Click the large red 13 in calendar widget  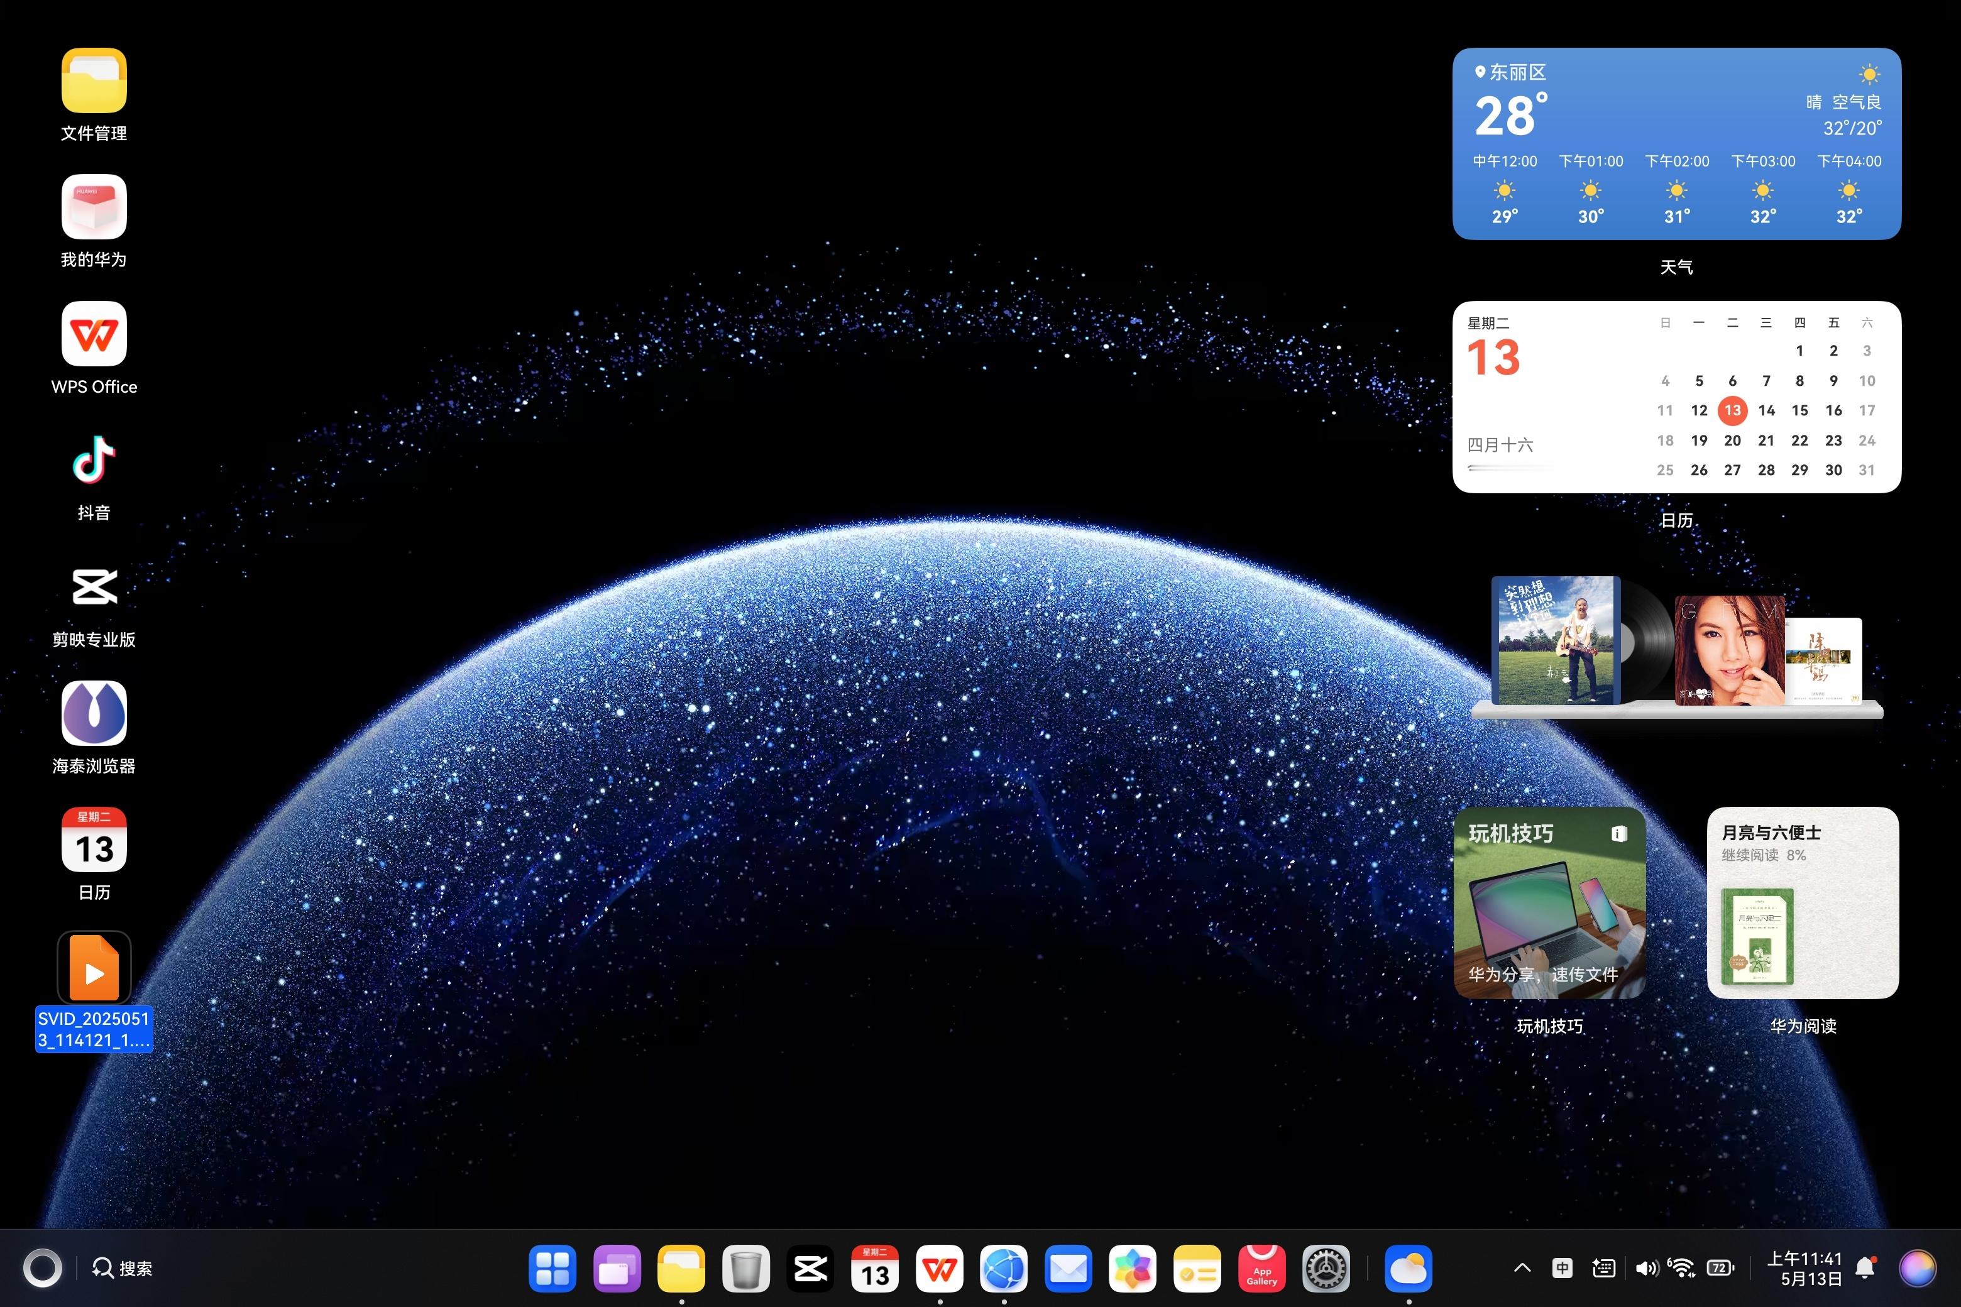[1493, 358]
